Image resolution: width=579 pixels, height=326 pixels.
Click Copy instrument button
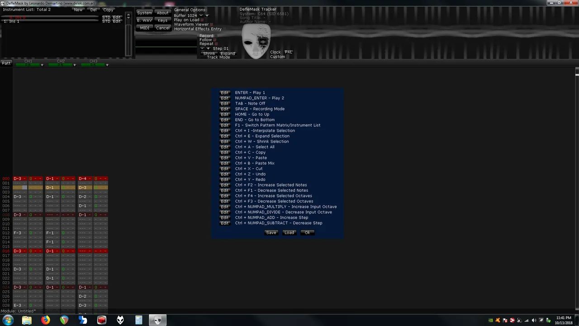tap(108, 10)
